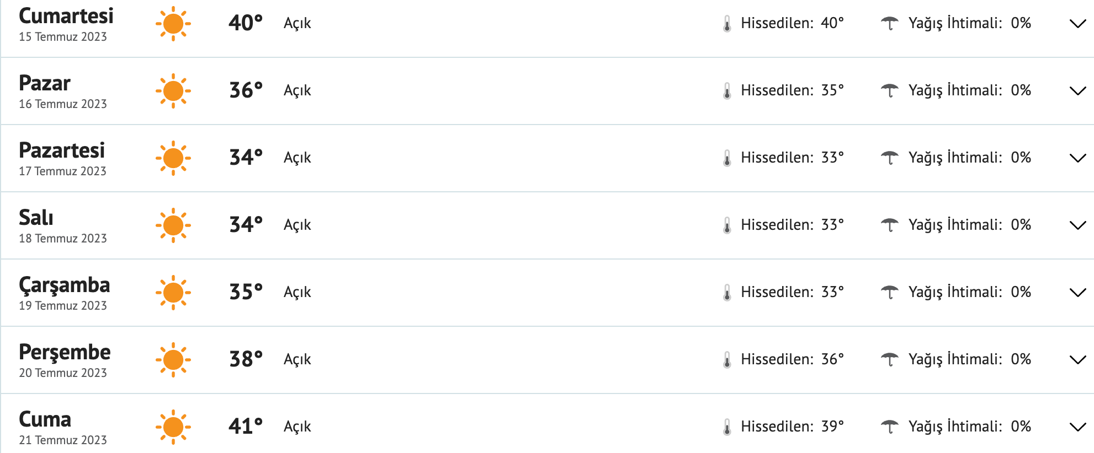Show details for Perşembe 20 Temmuz

click(x=1077, y=360)
